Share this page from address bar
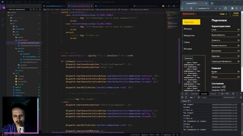This screenshot has height=136, width=243. [x=216, y=8]
